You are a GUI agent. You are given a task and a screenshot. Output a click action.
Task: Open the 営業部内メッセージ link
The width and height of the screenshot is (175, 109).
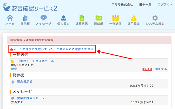pyautogui.click(x=31, y=98)
